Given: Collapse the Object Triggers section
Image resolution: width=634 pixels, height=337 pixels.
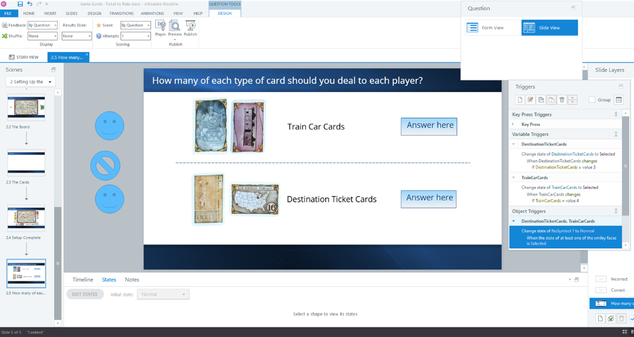Looking at the screenshot, I should pyautogui.click(x=616, y=211).
